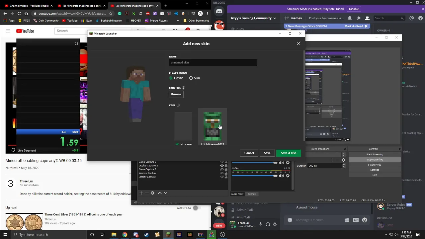The height and width of the screenshot is (239, 425).
Task: Switch to the Audio Mixer tab in OBS
Action: point(237,194)
